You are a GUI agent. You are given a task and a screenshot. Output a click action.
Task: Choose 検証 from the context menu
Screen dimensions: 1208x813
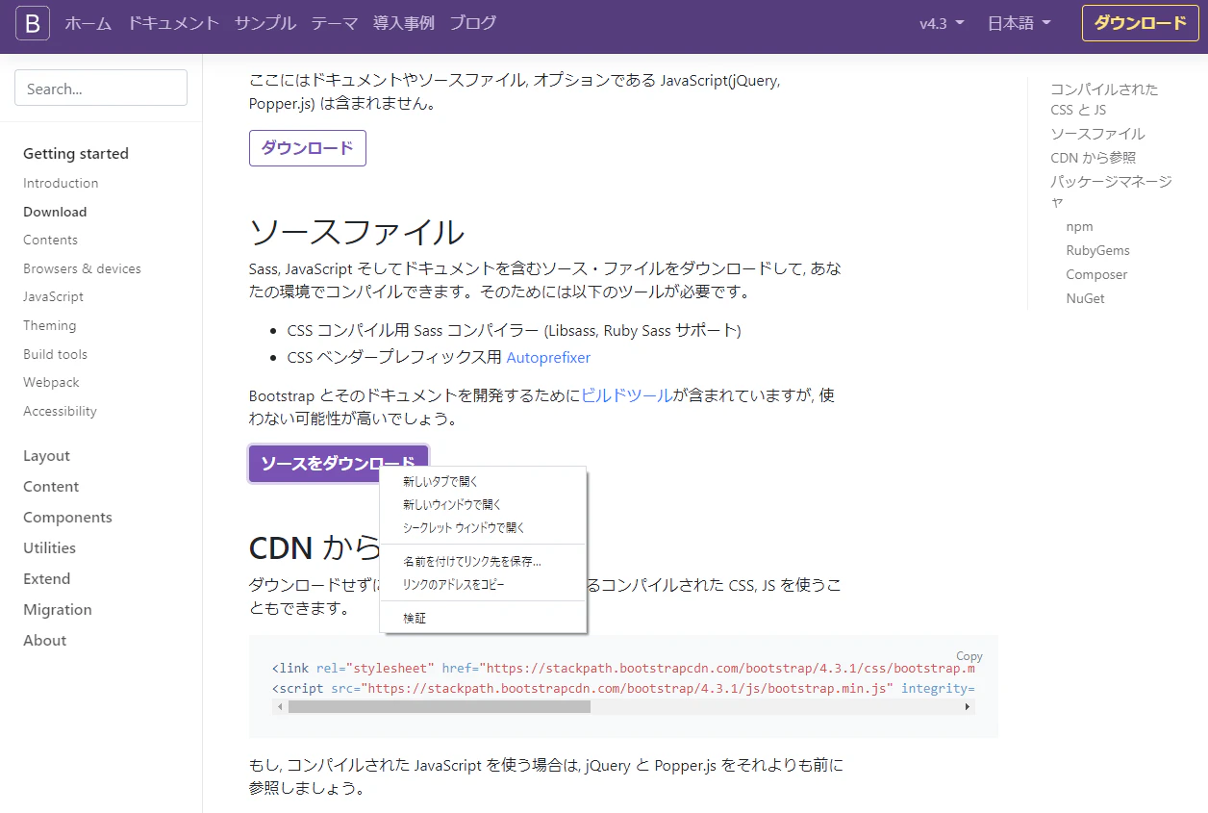click(x=483, y=618)
